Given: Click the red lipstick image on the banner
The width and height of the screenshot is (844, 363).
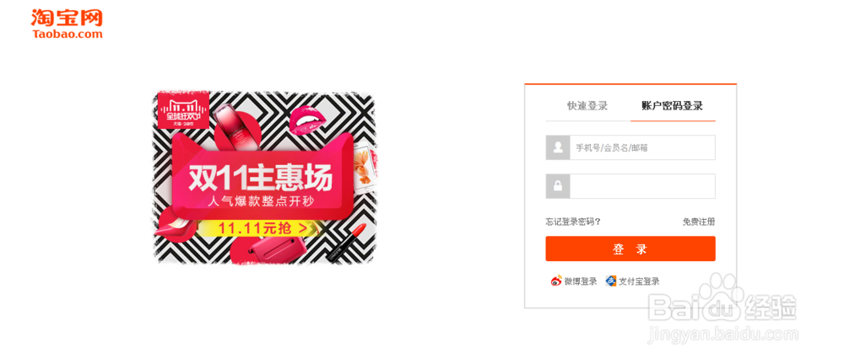Looking at the screenshot, I should 348,243.
